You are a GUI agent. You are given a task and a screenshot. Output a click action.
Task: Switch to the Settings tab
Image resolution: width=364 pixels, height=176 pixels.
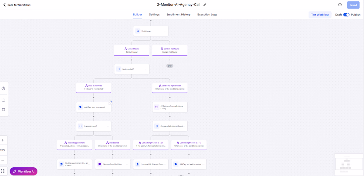click(x=154, y=15)
